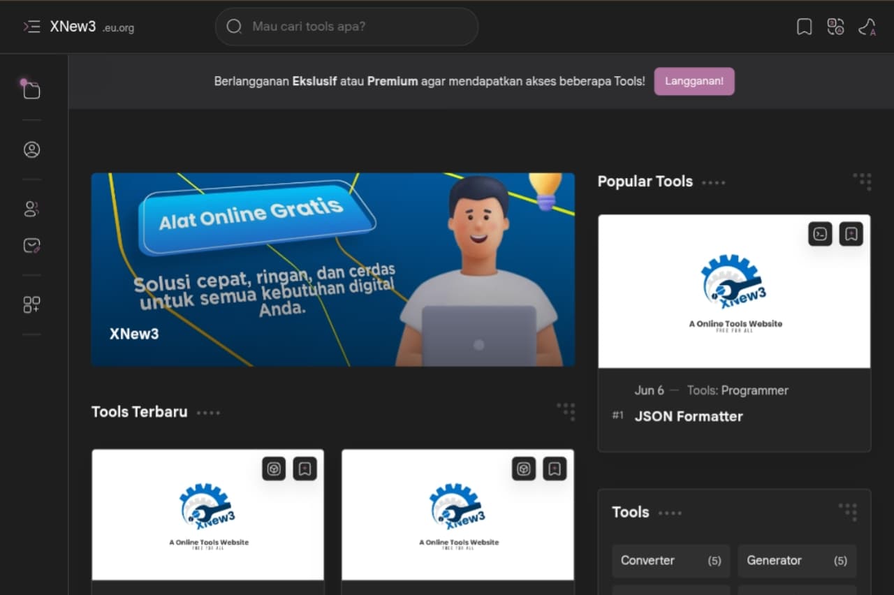
Task: Open the language translate icon in header
Action: pos(835,27)
